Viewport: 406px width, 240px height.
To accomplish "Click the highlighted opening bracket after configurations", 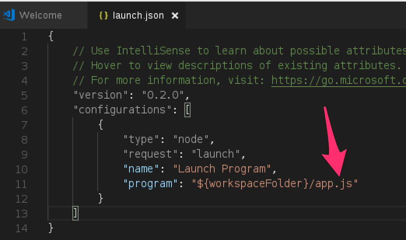I will [187, 110].
